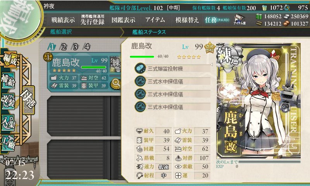The height and width of the screenshot is (186, 310).
Task: Open the 入渠 docking sidebar icon
Action: tap(8, 122)
